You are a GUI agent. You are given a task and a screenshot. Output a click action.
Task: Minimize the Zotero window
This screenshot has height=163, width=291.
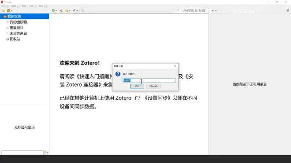[269, 2]
